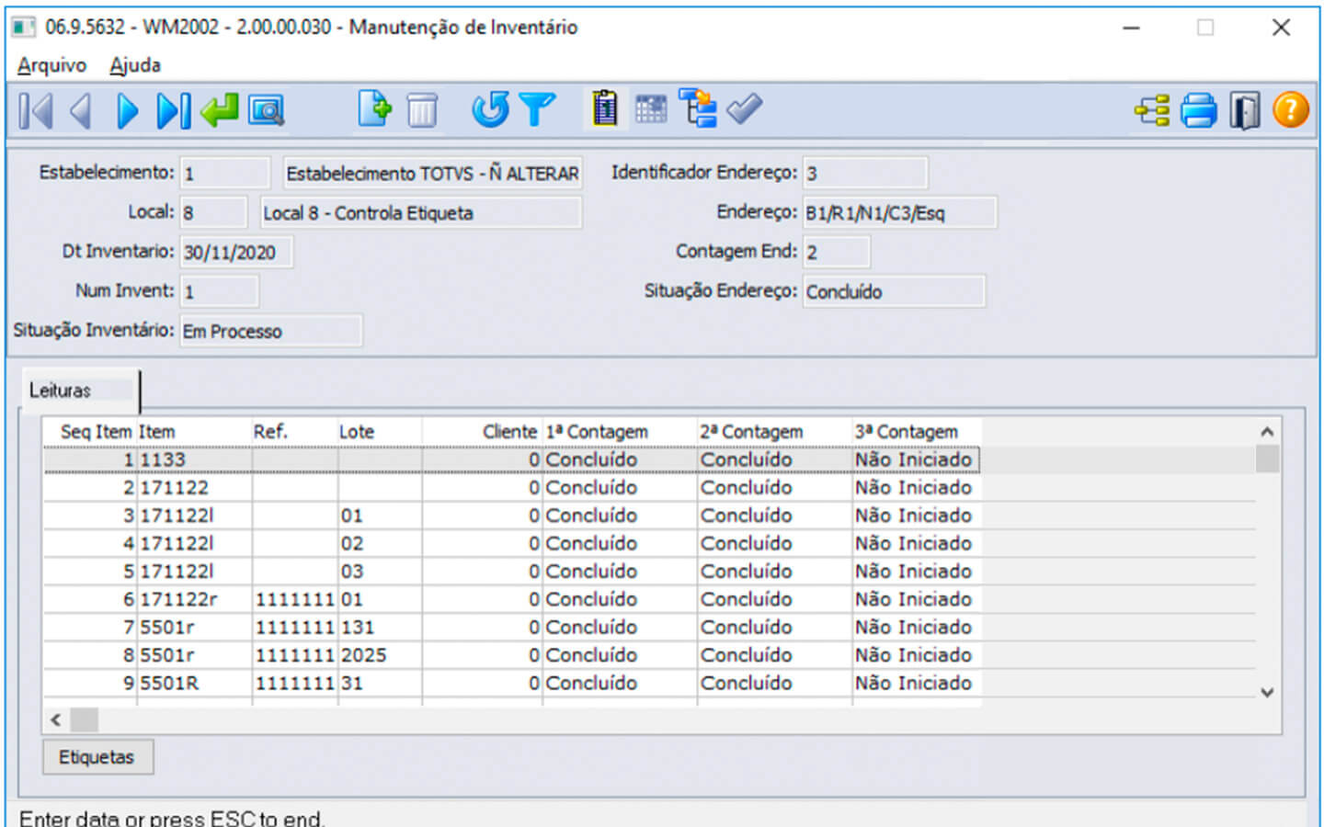
Task: Click the exit door icon
Action: click(1245, 111)
